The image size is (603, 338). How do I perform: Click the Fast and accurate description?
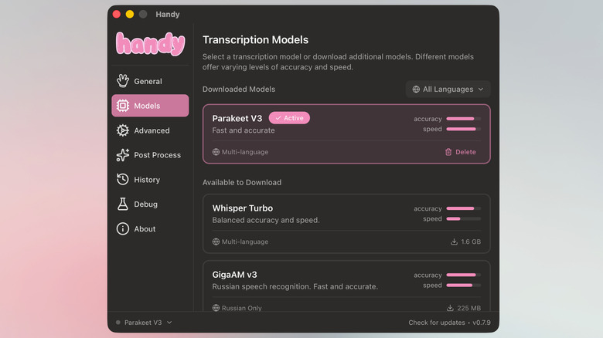244,130
